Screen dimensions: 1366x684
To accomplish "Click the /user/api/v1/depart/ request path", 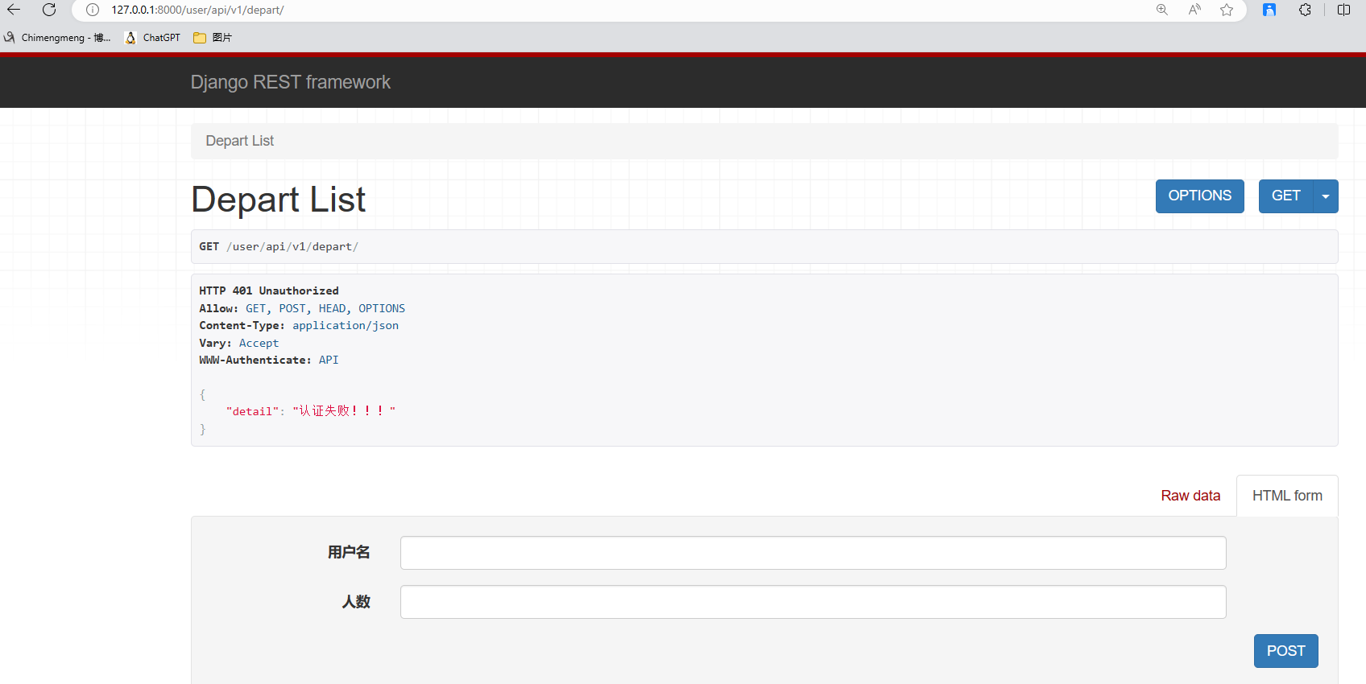I will pyautogui.click(x=292, y=246).
